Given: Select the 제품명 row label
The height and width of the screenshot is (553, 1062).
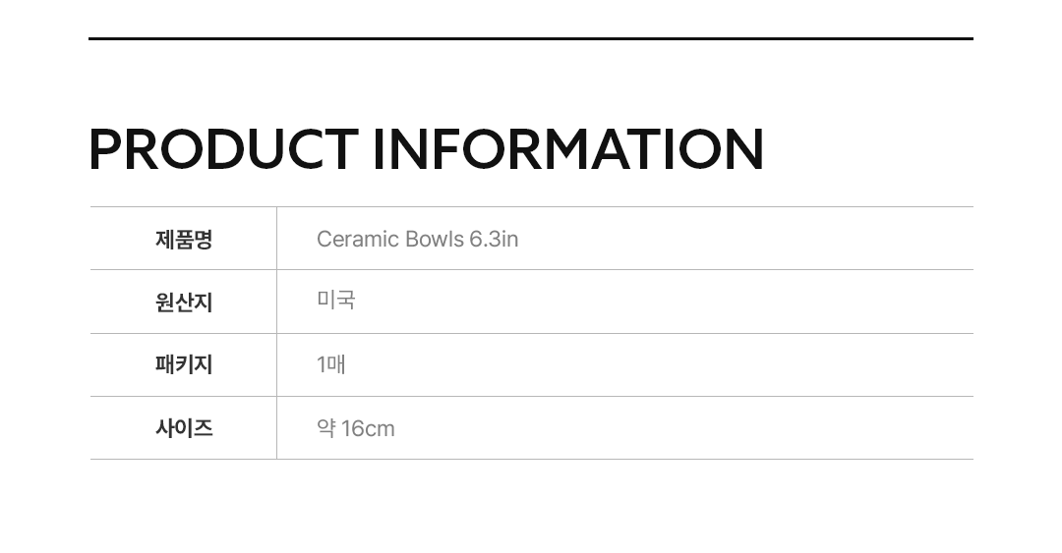Looking at the screenshot, I should pos(184,239).
